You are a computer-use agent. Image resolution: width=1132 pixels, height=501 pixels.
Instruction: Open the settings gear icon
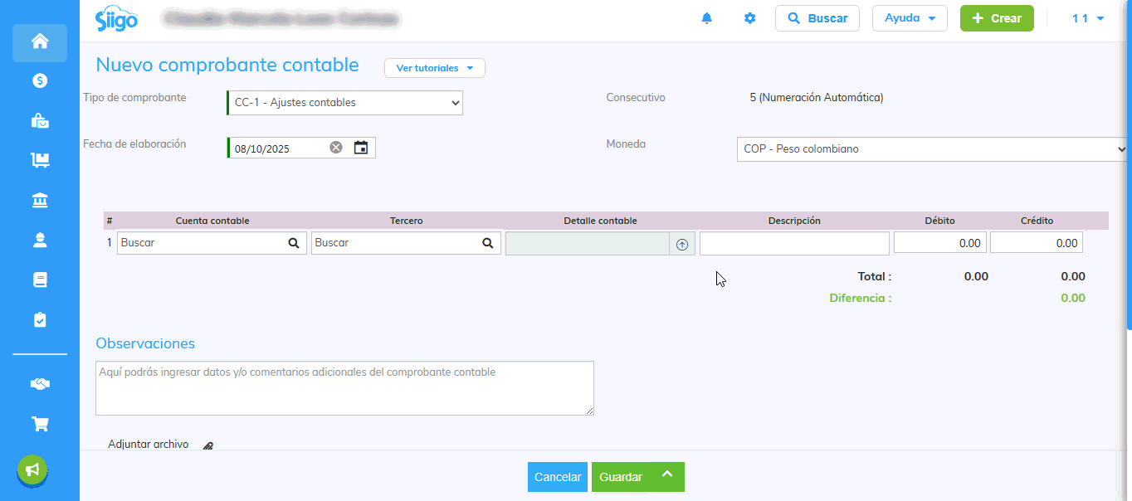coord(749,18)
